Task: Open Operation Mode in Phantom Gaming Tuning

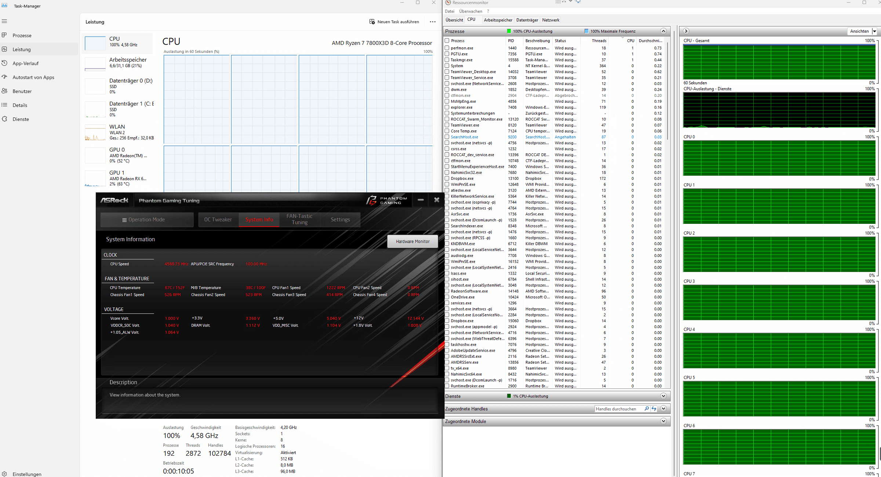Action: click(147, 219)
